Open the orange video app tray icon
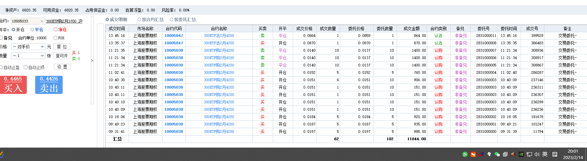 473,154
